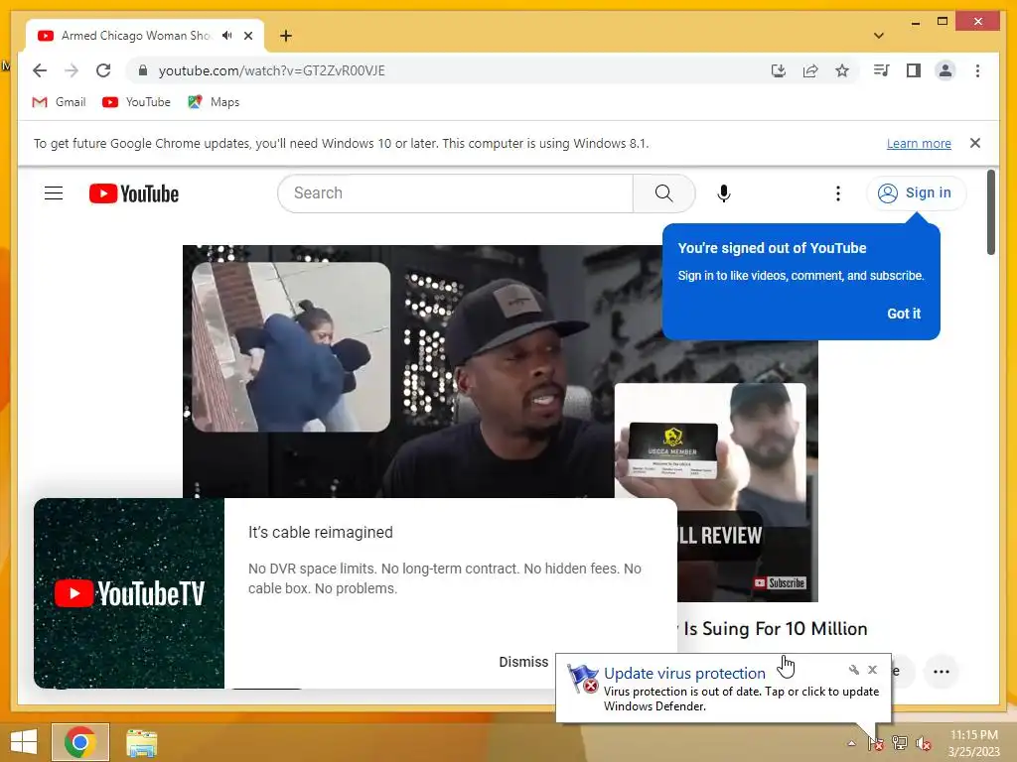This screenshot has height=762, width=1017.
Task: Click network tray icon
Action: [899, 743]
